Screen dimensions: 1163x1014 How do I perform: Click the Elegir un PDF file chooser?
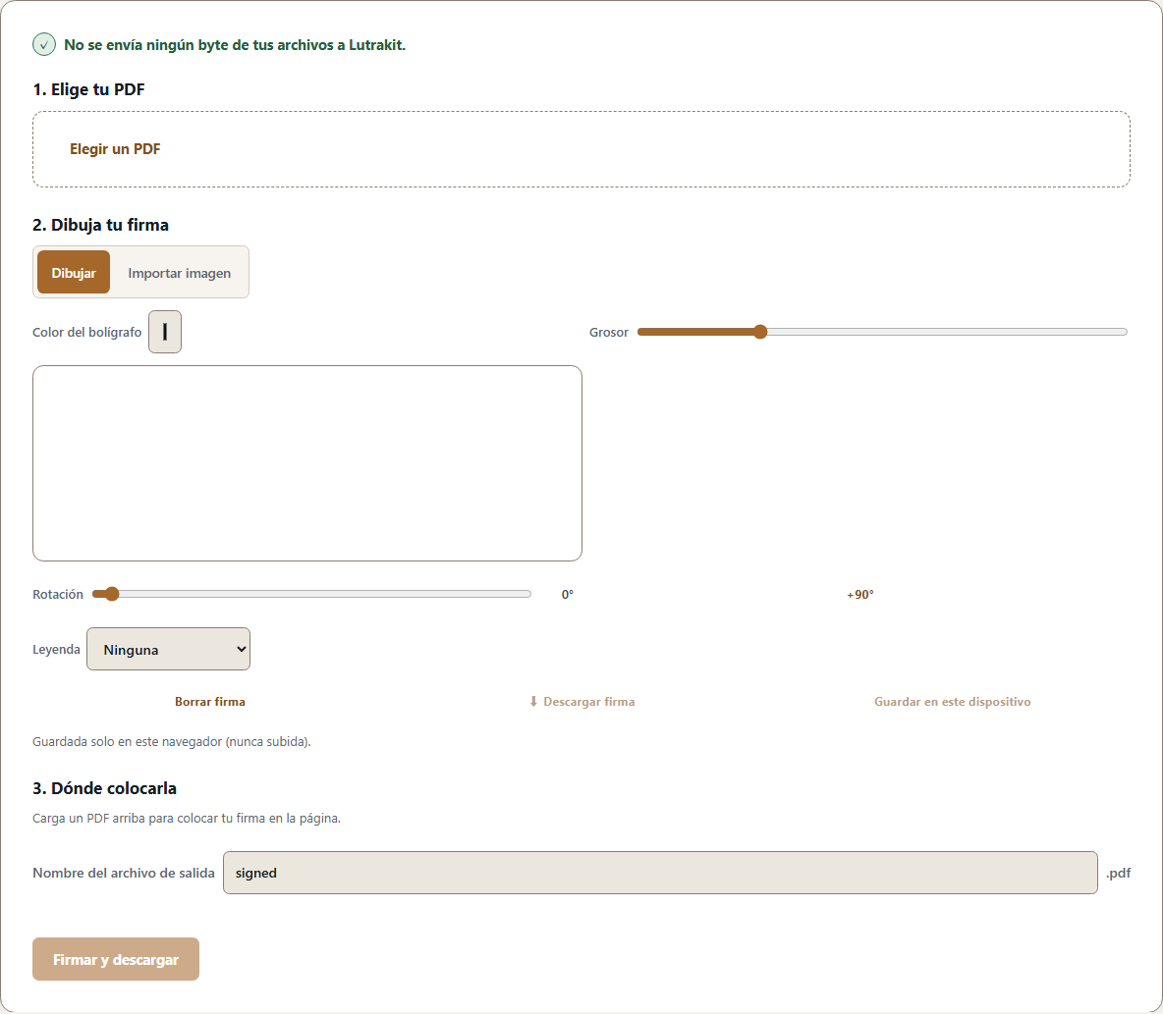tap(581, 149)
